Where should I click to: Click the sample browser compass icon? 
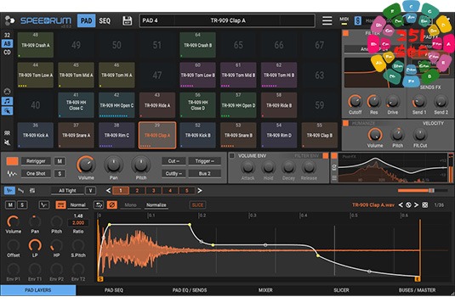[408, 205]
